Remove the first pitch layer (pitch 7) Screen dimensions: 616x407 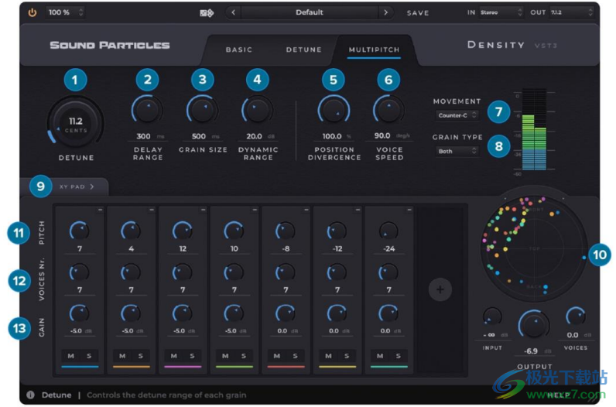coord(100,210)
